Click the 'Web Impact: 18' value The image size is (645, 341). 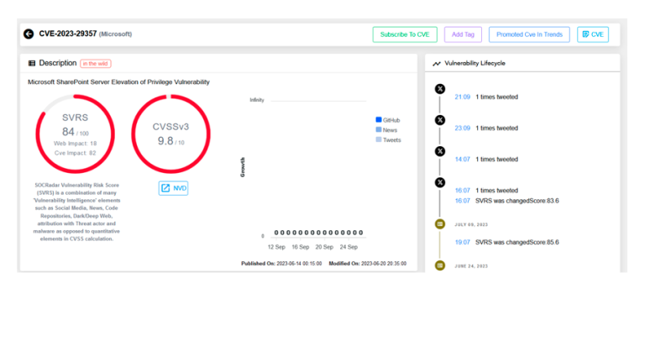point(75,144)
